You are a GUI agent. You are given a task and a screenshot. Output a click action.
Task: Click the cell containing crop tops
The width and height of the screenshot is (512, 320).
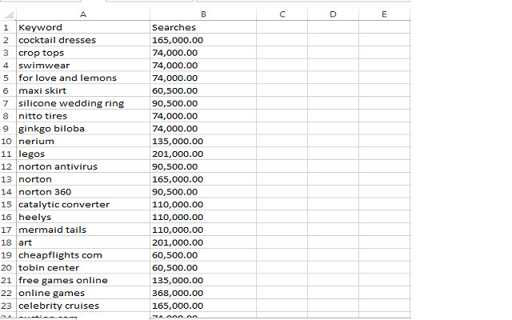click(83, 53)
